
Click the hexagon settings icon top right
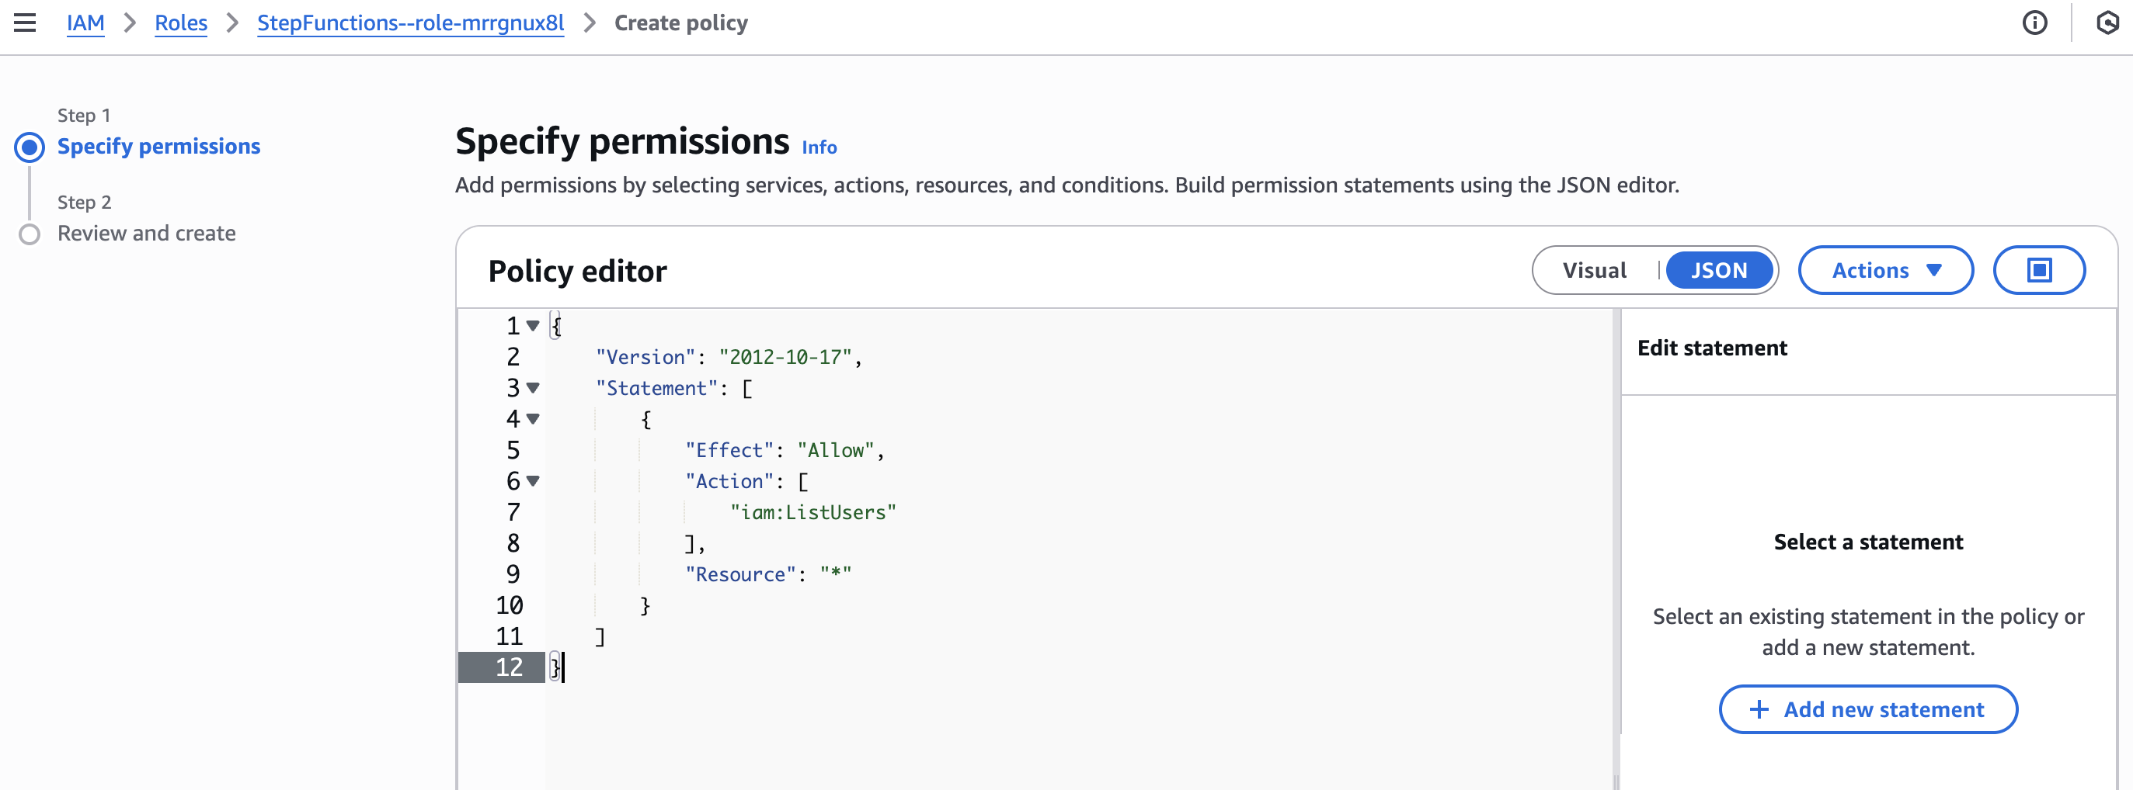click(2107, 23)
